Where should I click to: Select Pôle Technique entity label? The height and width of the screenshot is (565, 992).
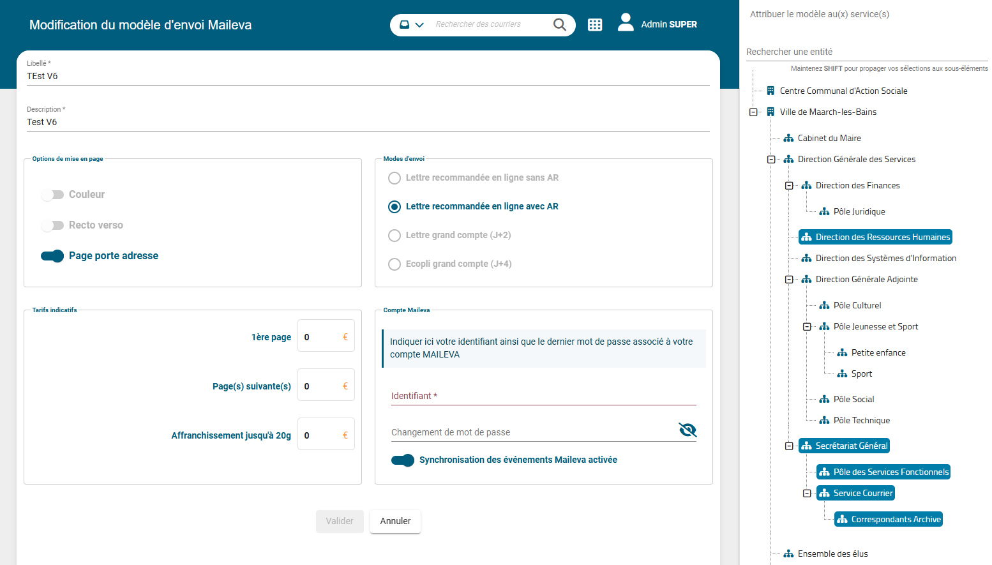tap(862, 420)
